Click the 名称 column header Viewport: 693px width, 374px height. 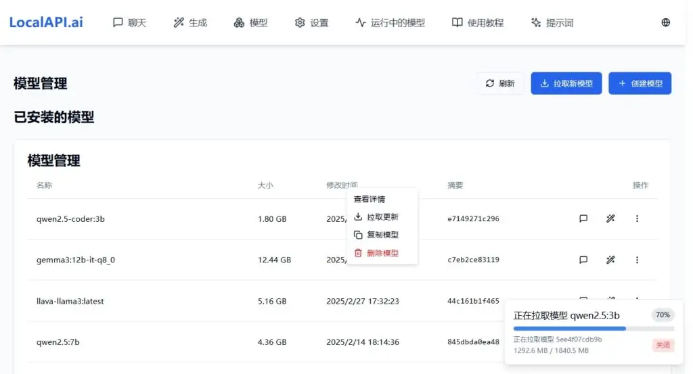pyautogui.click(x=44, y=185)
